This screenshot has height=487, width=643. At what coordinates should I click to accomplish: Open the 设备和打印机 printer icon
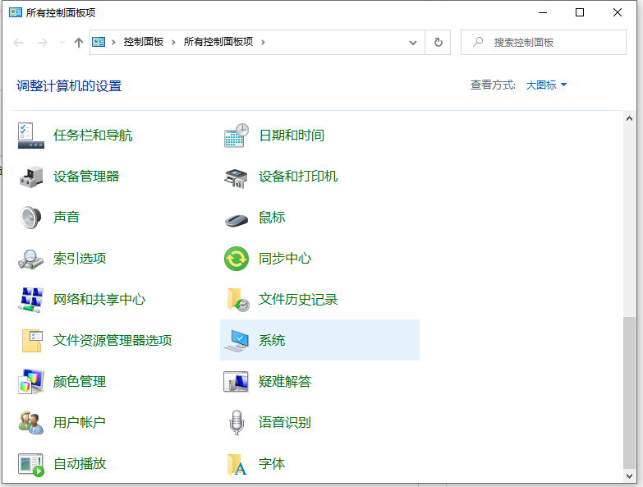coord(237,177)
